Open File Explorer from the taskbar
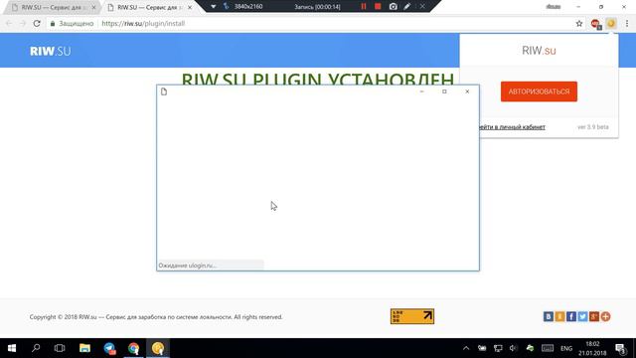This screenshot has width=636, height=358. click(84, 348)
